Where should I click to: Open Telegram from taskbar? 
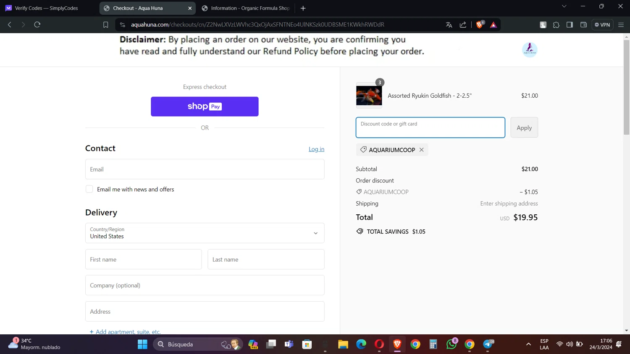(x=488, y=344)
